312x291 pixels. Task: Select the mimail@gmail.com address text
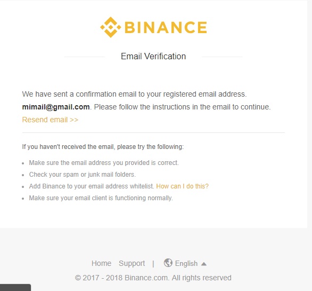[x=56, y=107]
